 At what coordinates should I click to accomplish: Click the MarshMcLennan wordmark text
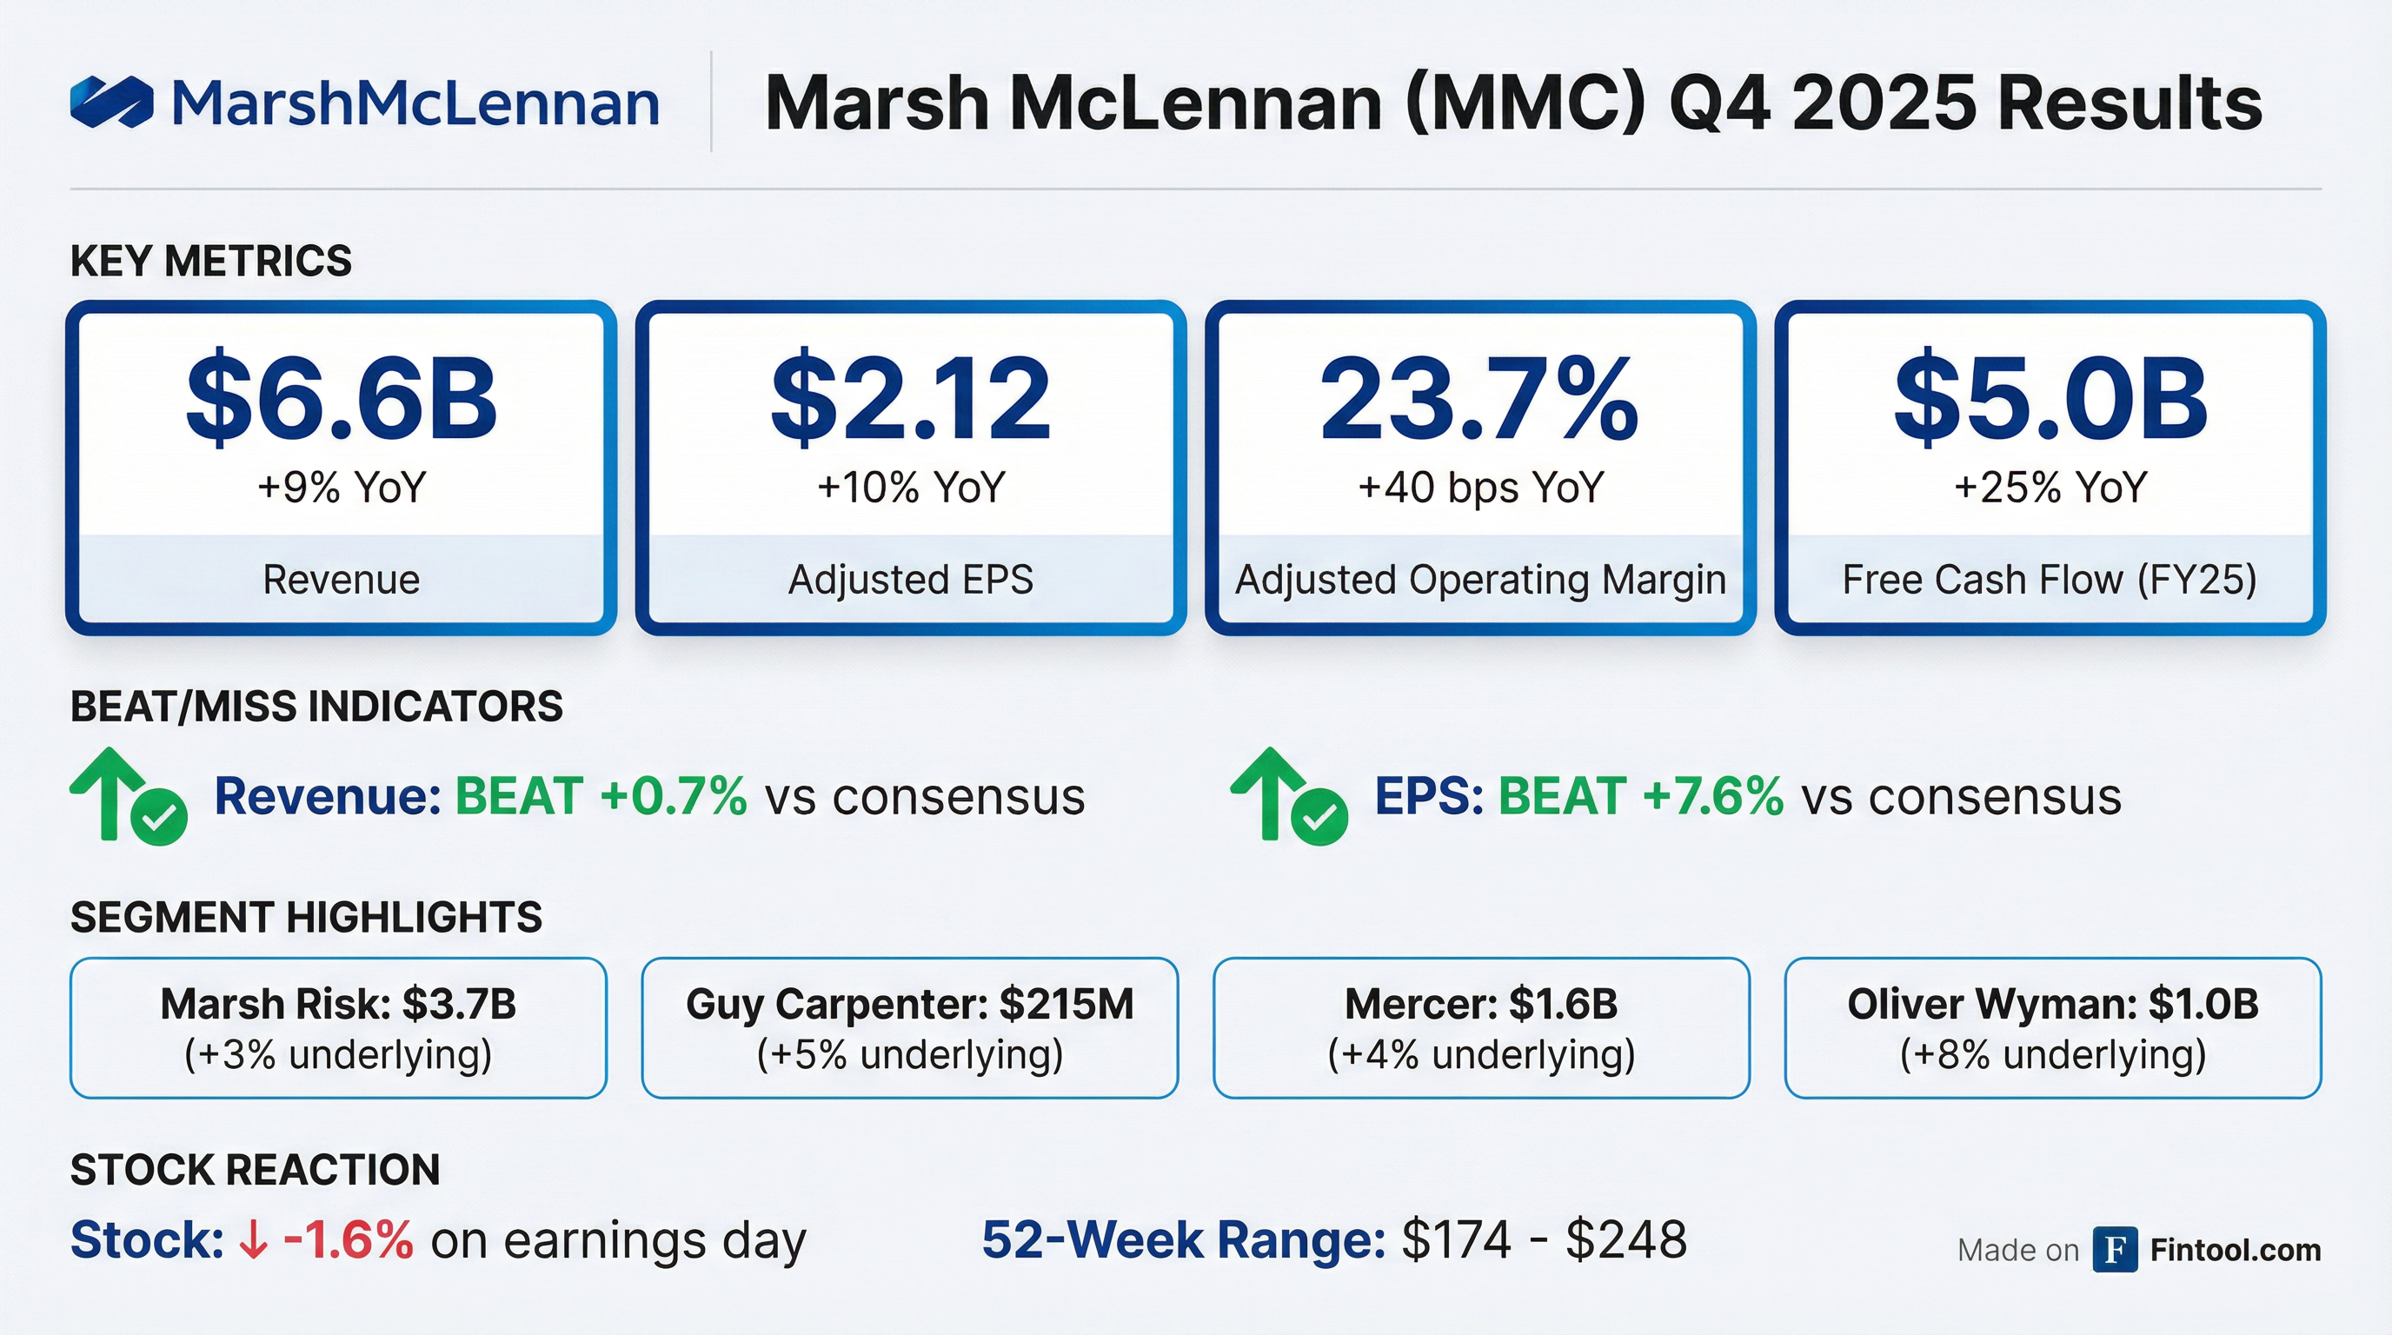(x=415, y=102)
